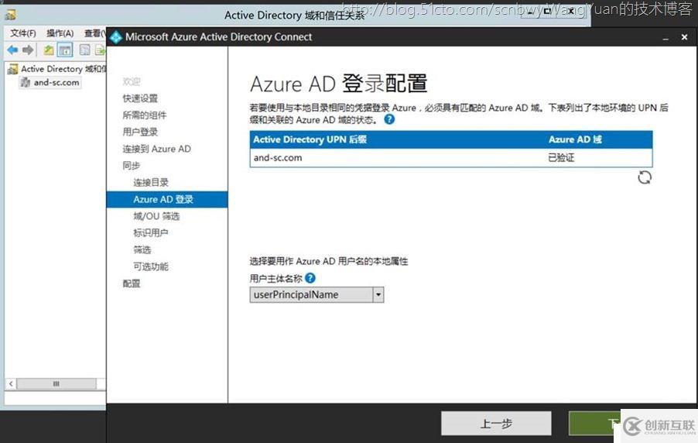The height and width of the screenshot is (443, 698).
Task: Open the 文件(F) menu
Action: coord(23,33)
